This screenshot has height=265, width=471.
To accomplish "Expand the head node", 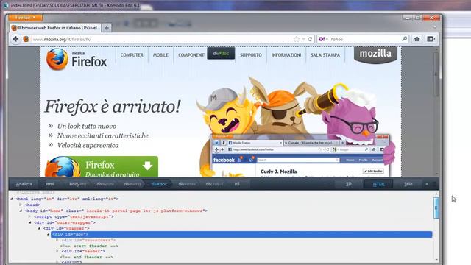I will click(x=21, y=205).
